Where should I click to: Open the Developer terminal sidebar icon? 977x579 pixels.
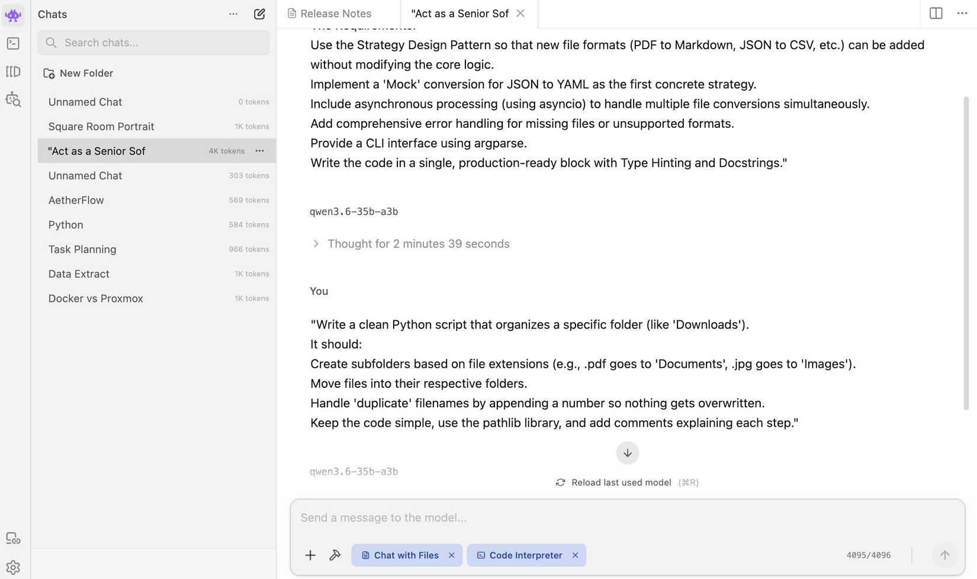tap(13, 43)
